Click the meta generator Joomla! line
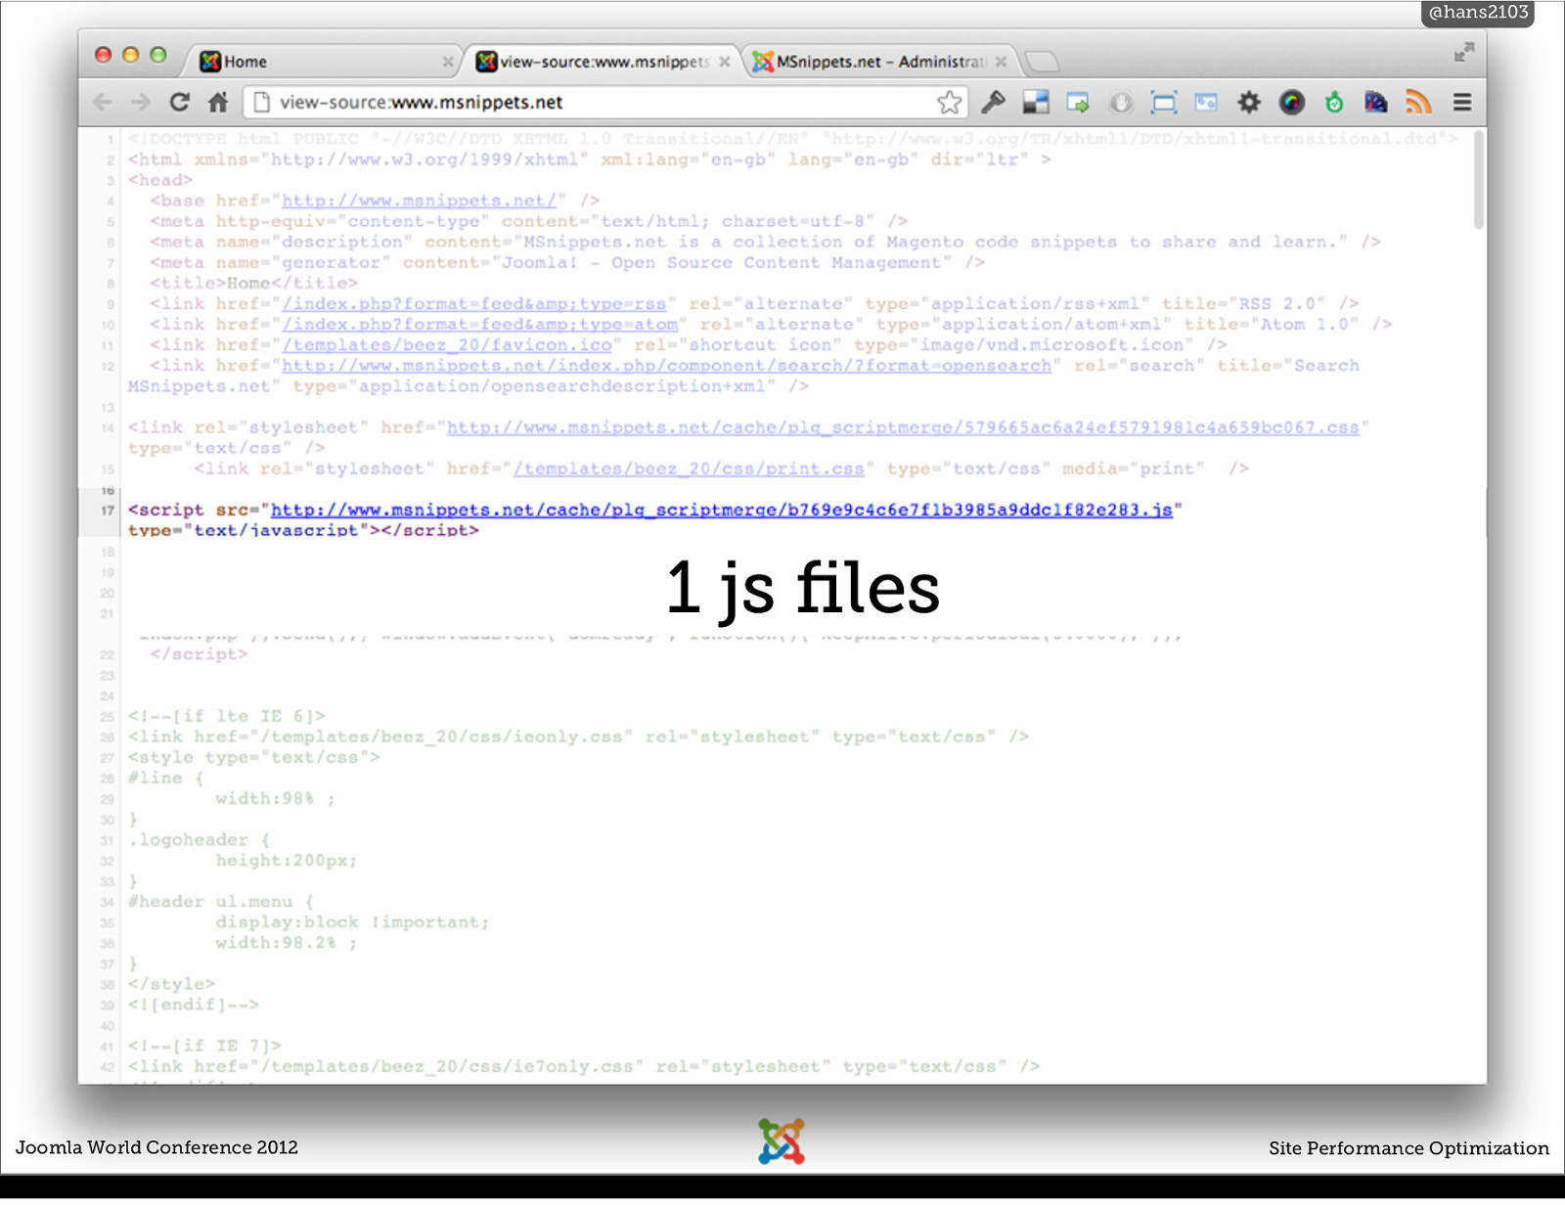This screenshot has width=1565, height=1205. tap(567, 263)
